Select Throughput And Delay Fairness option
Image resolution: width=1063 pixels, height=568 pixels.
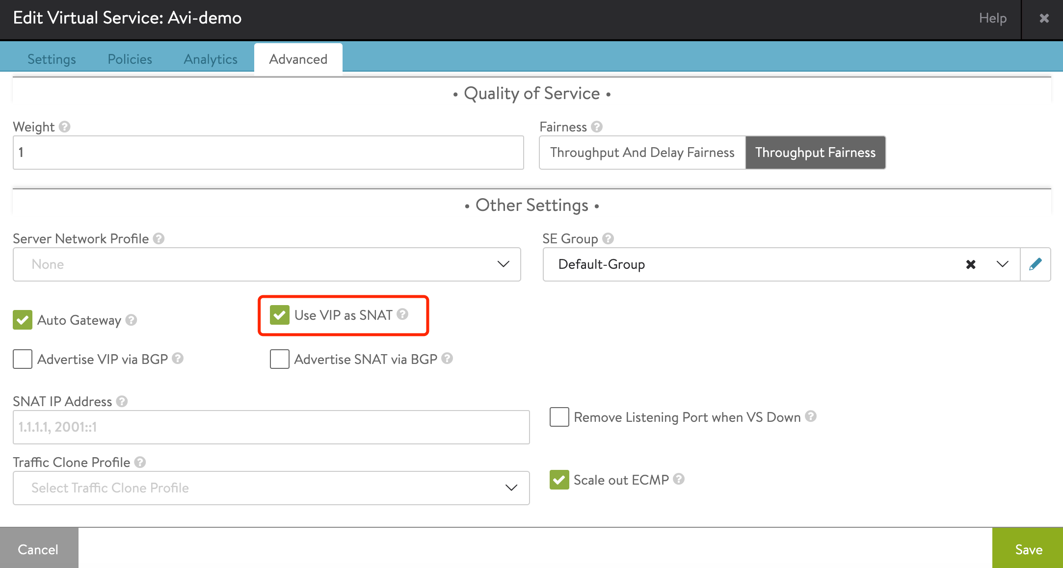pos(642,153)
